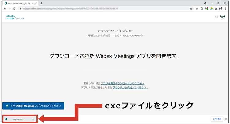
Task: Click the yellow and green extension icon
Action: [211, 9]
